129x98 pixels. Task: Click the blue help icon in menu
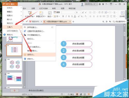[x=4, y=35]
